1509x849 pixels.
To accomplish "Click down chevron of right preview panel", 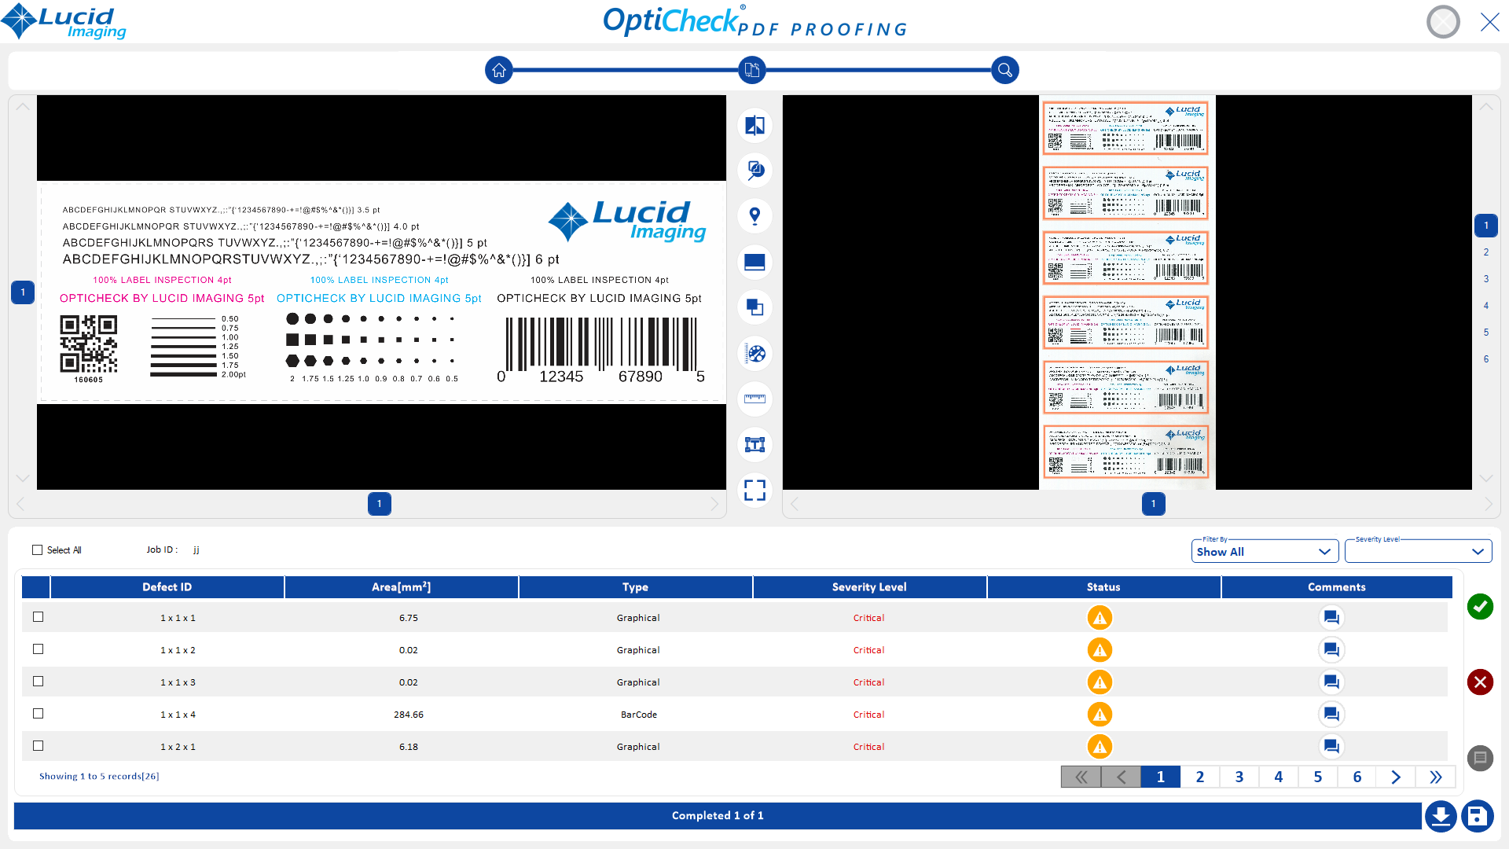I will [x=1485, y=478].
